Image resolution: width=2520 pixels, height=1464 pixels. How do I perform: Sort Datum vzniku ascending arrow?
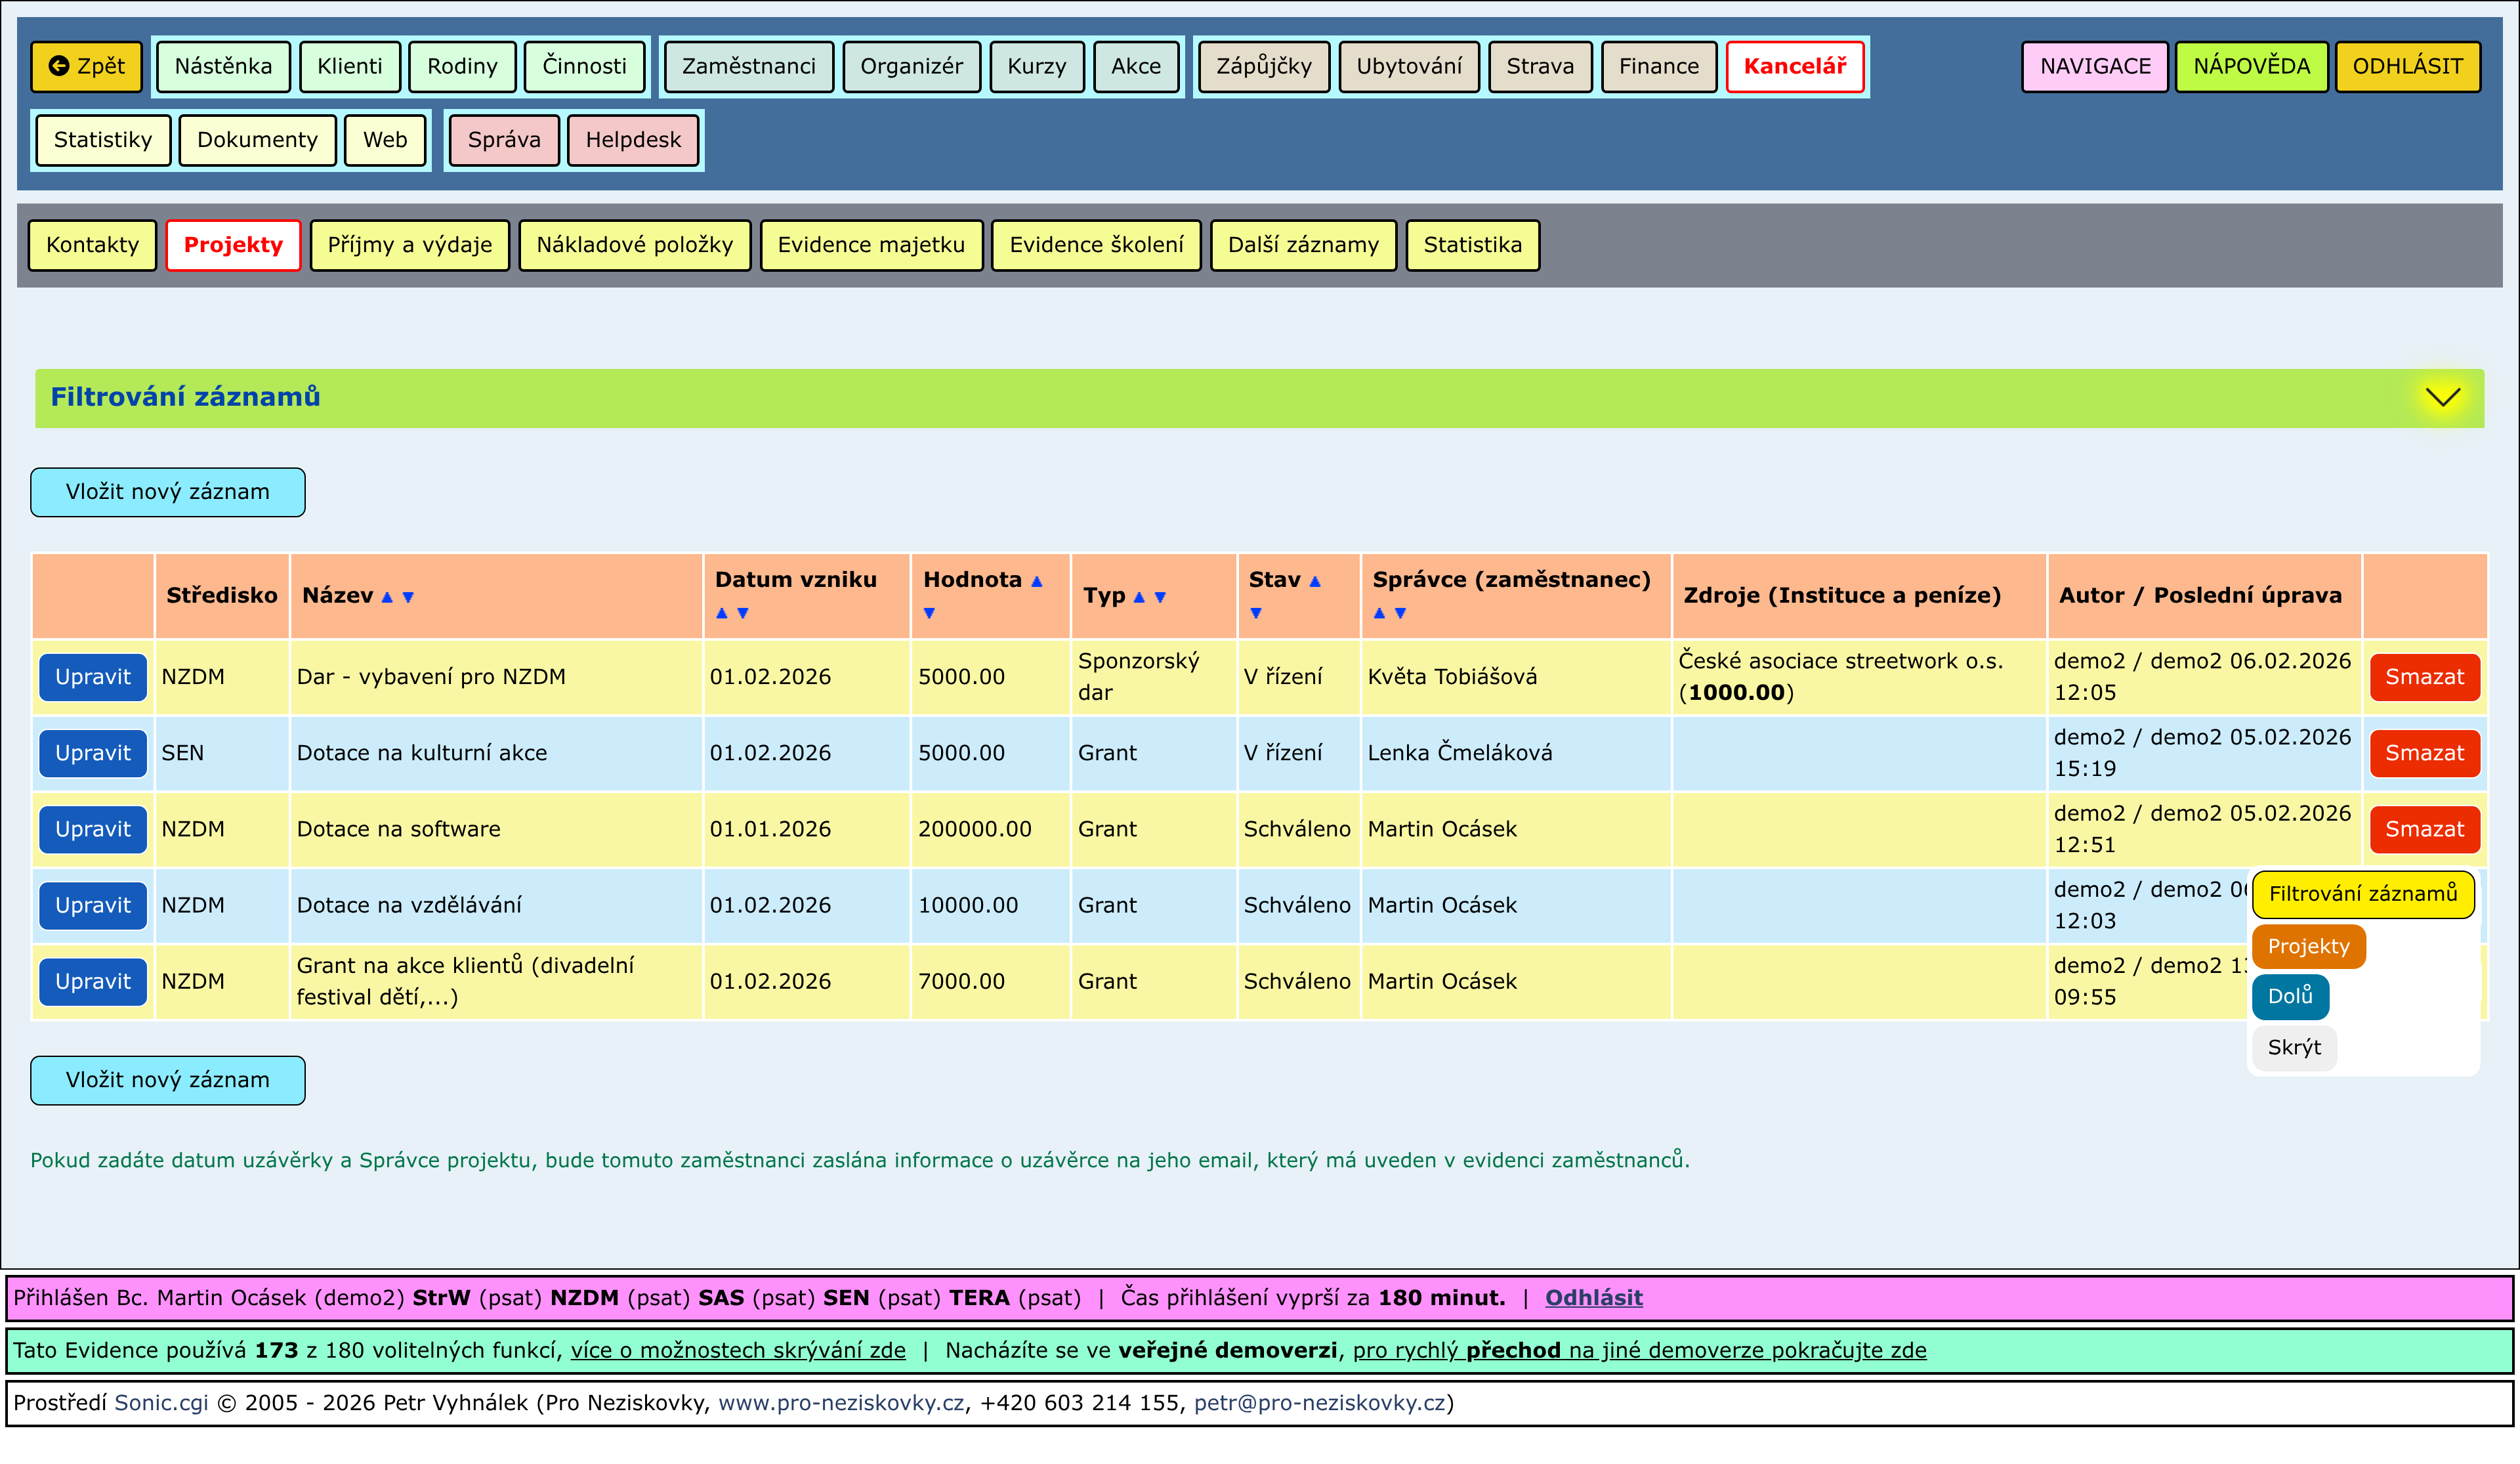coord(722,613)
